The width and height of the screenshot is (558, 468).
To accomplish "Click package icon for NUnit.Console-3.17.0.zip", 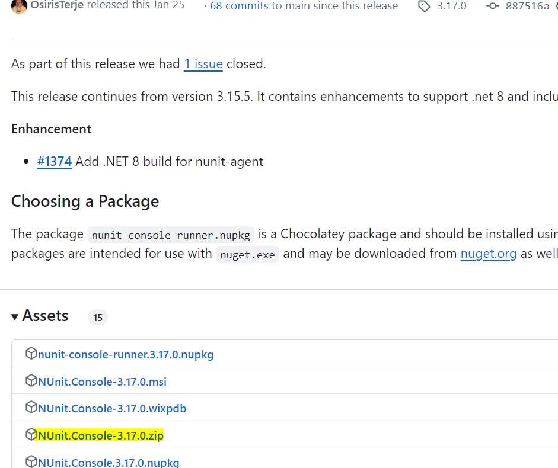I will coord(31,434).
